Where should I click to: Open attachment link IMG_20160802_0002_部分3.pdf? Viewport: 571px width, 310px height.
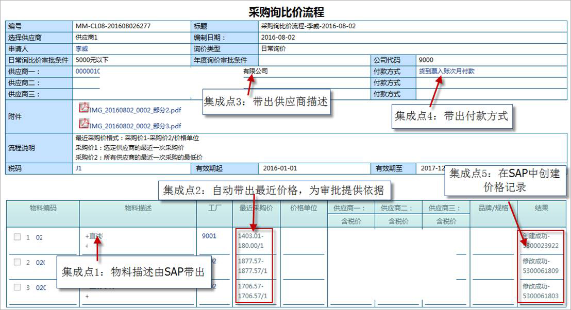[135, 126]
